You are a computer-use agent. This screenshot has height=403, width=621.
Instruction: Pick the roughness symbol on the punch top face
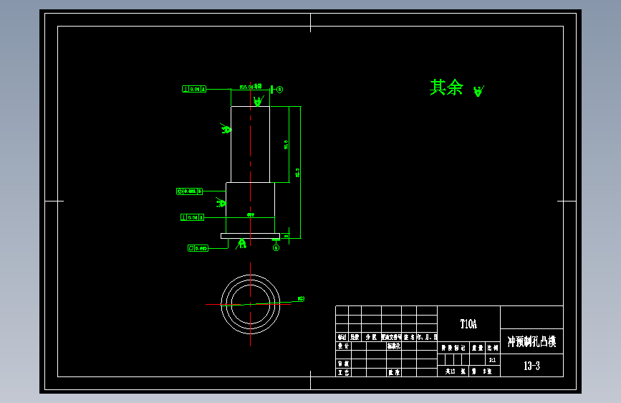click(x=259, y=100)
